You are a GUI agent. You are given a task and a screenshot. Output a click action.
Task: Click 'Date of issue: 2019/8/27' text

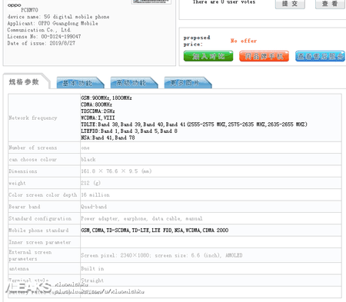click(42, 43)
